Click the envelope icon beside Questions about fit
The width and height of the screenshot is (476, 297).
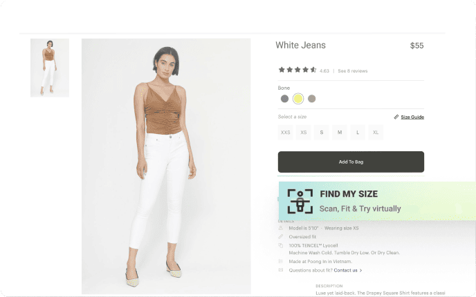tap(280, 270)
